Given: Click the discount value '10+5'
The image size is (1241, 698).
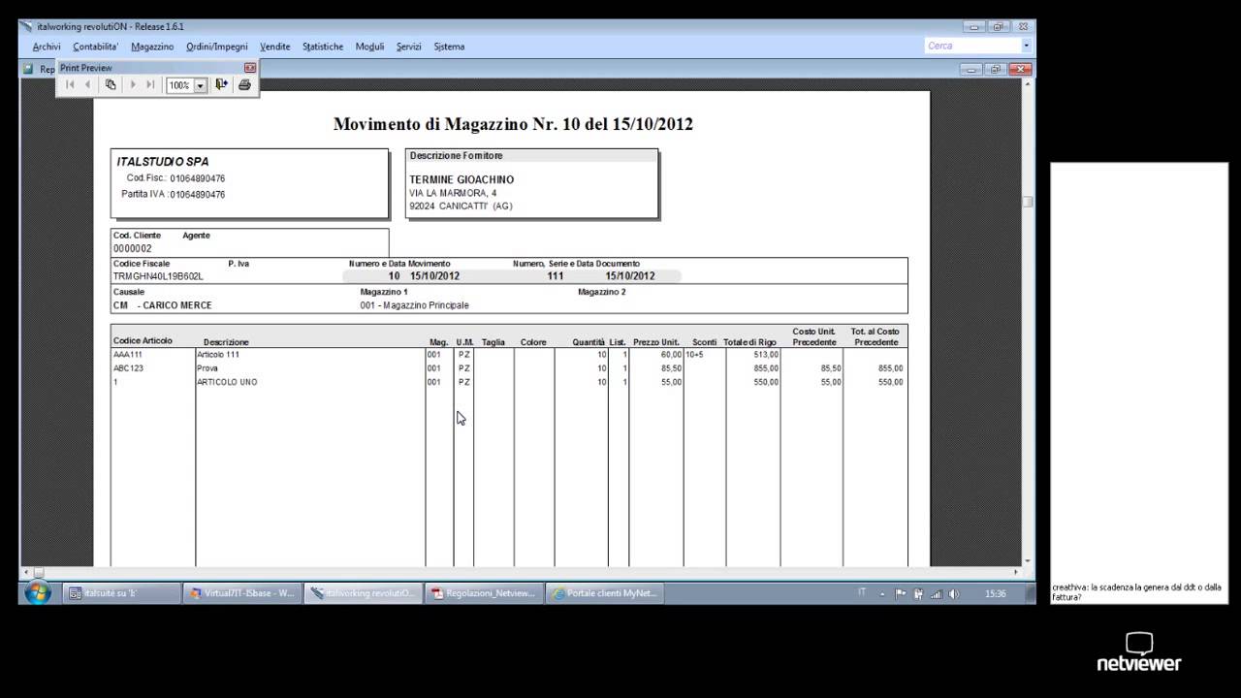Looking at the screenshot, I should coord(694,355).
